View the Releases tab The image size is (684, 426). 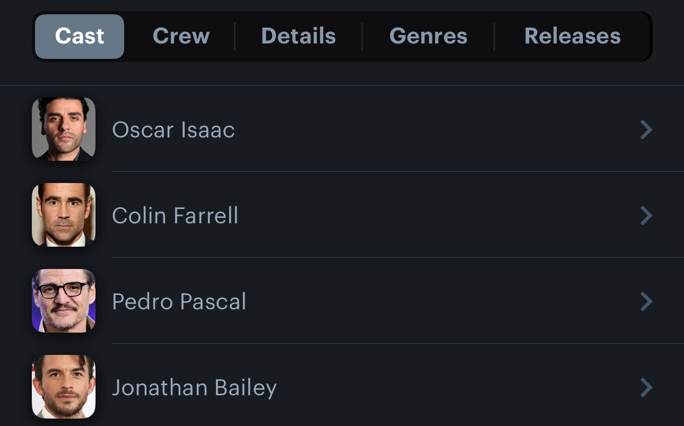coord(572,36)
